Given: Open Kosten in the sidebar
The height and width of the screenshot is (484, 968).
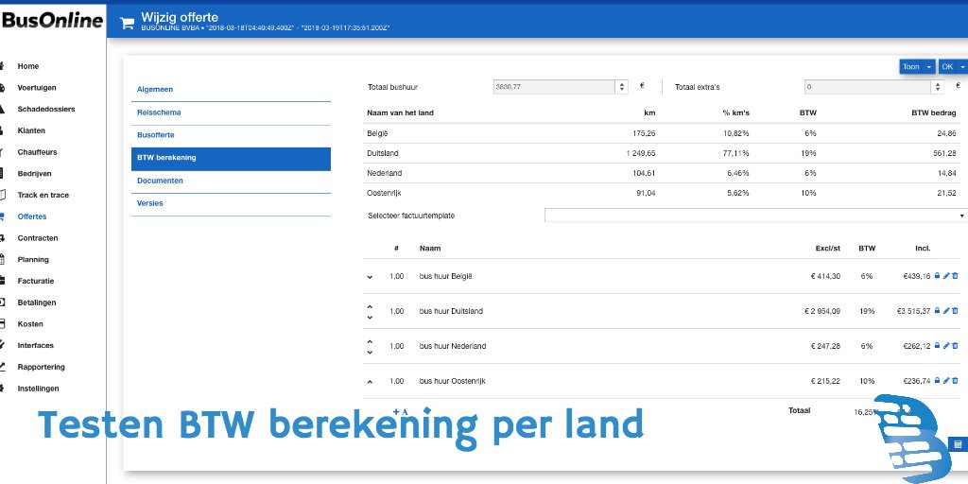Looking at the screenshot, I should click(x=30, y=324).
